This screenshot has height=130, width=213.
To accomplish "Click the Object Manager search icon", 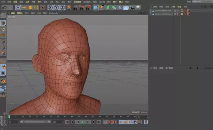I will pyautogui.click(x=202, y=7).
